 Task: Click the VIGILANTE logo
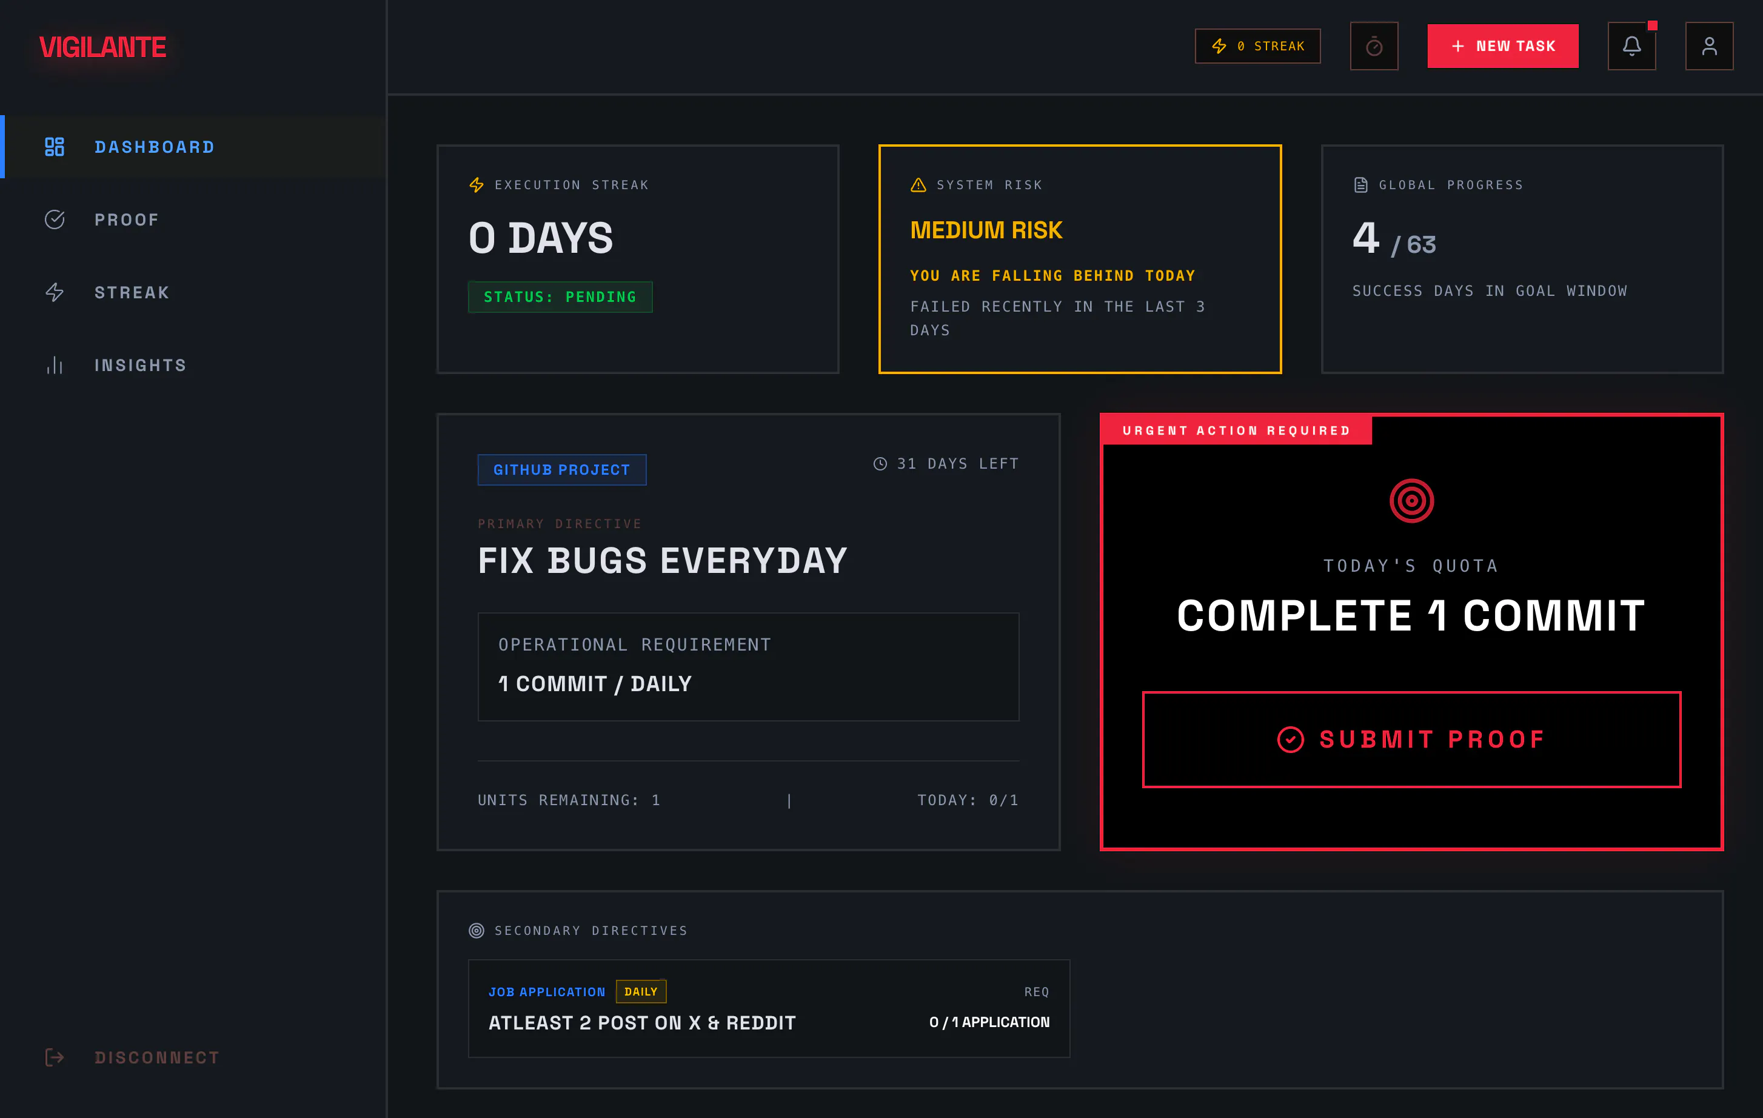pos(102,47)
